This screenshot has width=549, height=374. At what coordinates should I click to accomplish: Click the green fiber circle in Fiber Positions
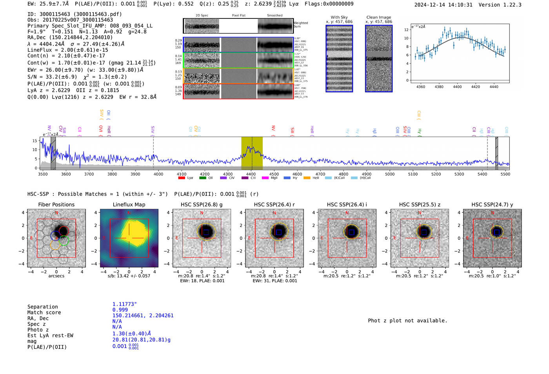[64, 241]
